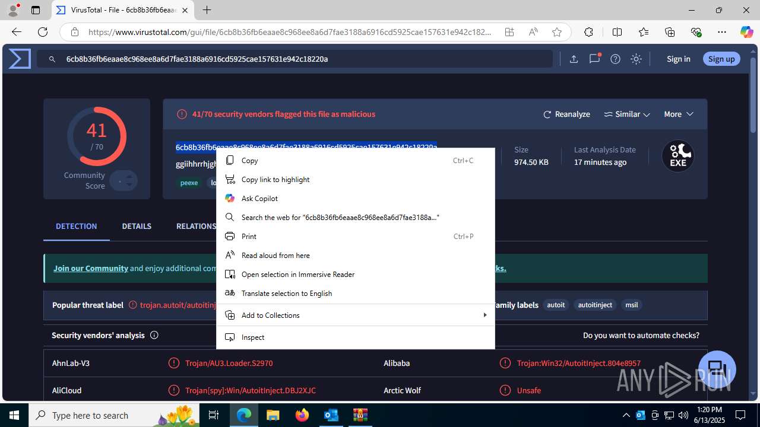Click the peexe tag
Screen dimensions: 760x427
(x=189, y=183)
